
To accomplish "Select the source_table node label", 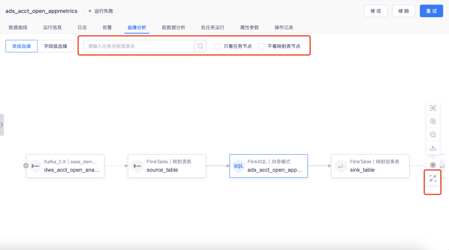I will [162, 170].
